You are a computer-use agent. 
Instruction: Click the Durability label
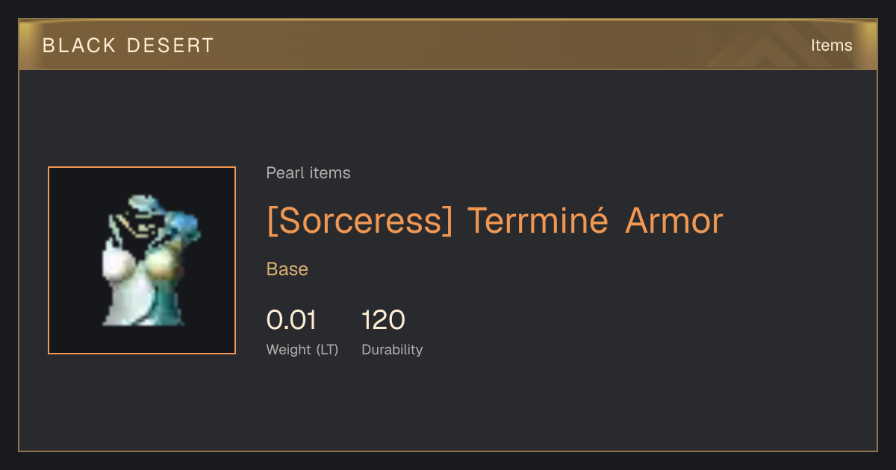tap(392, 350)
